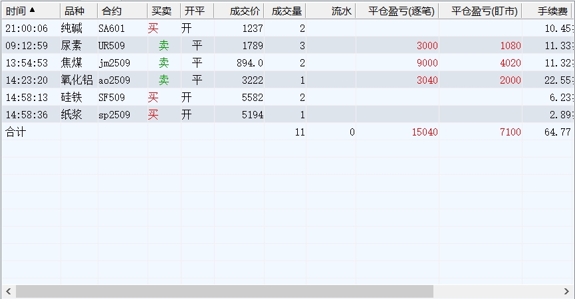
Task: Click contract sp2509
Action: (114, 115)
